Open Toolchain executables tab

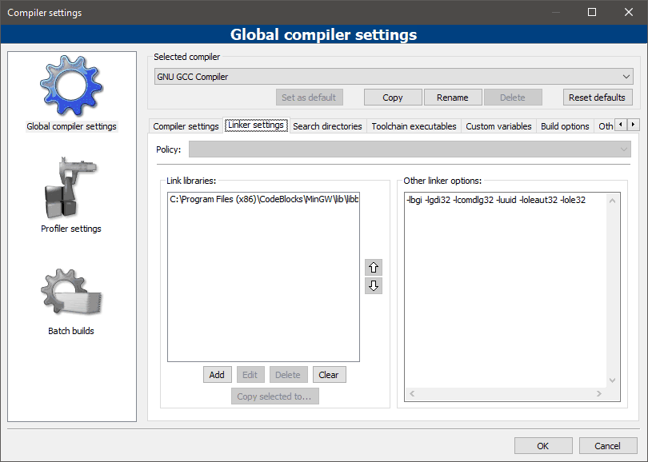[414, 126]
